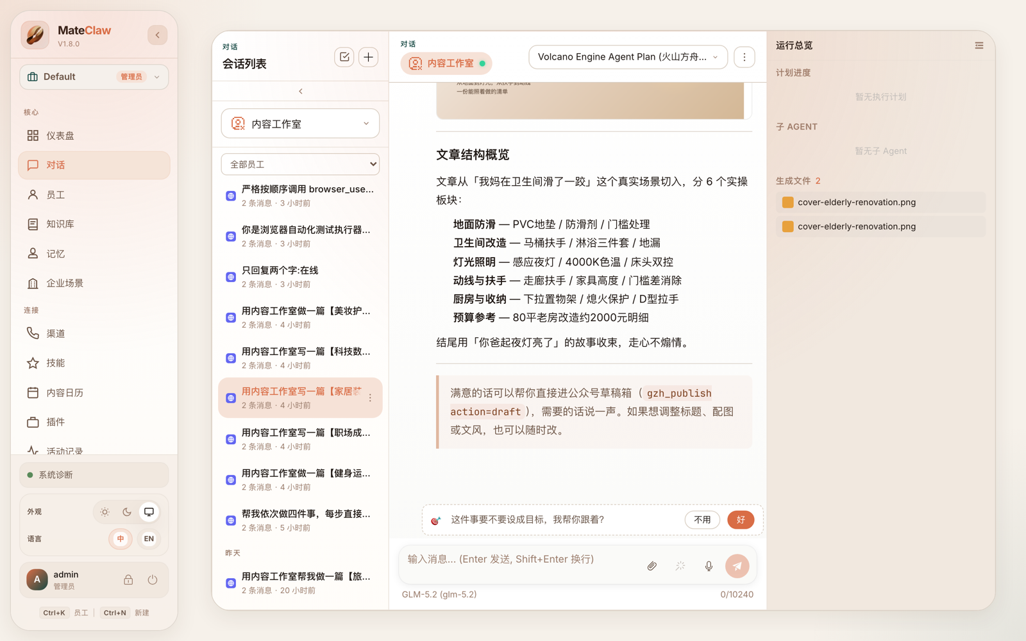Switch appearance to system monitor icon
Viewport: 1026px width, 641px height.
[x=149, y=512]
